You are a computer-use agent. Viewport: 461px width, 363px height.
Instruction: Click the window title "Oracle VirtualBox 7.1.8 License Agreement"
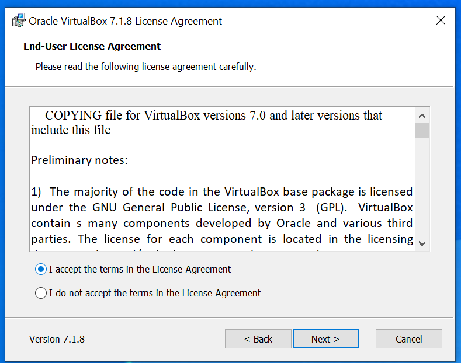(x=125, y=21)
